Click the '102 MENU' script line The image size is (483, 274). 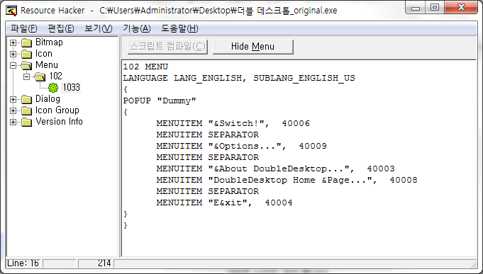[x=145, y=67]
